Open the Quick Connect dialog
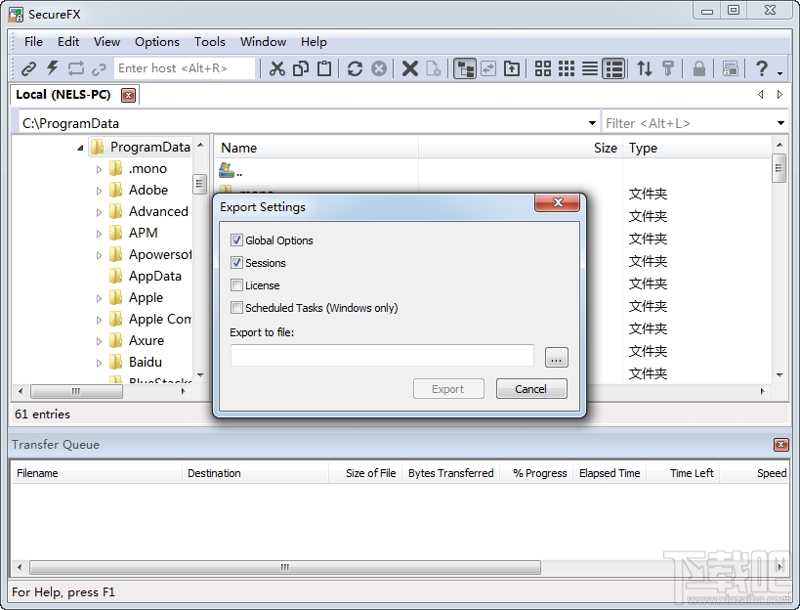The image size is (800, 610). [51, 68]
